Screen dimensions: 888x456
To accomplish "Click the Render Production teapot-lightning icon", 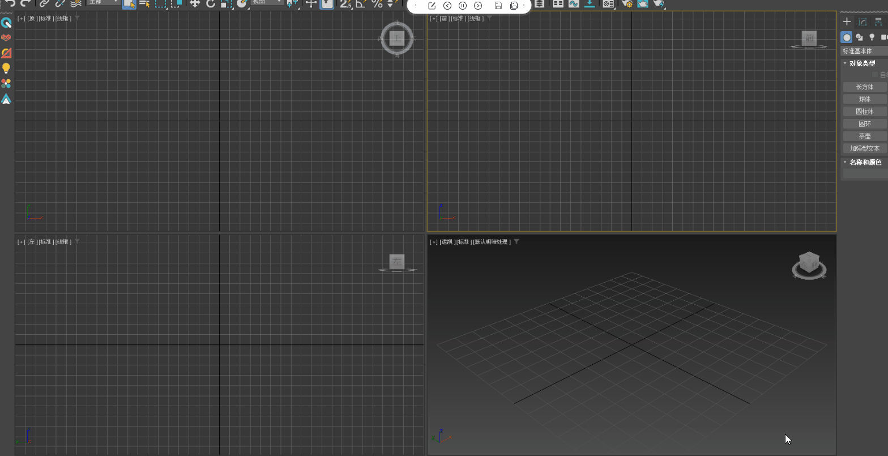I will point(658,3).
